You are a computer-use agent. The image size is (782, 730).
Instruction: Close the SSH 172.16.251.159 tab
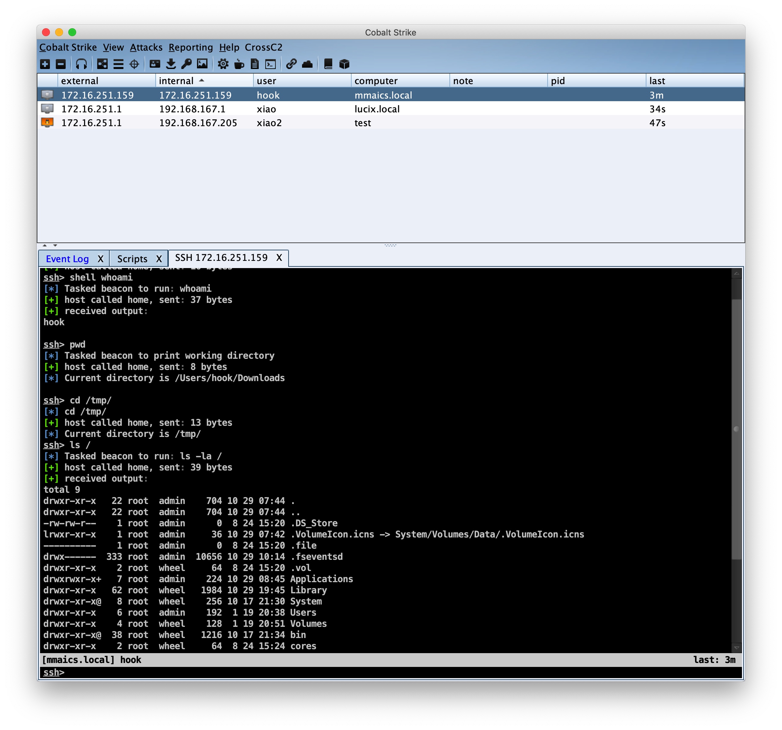click(279, 258)
